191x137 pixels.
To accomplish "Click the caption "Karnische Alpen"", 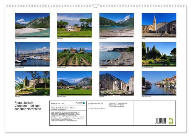I will 61,96.
